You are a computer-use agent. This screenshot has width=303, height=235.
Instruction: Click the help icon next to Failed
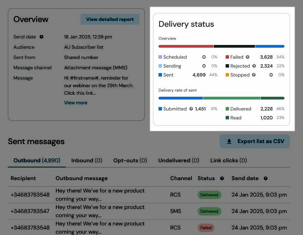point(247,57)
